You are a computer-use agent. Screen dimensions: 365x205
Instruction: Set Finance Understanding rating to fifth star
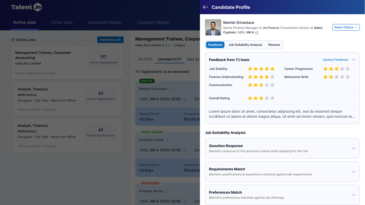pos(272,77)
